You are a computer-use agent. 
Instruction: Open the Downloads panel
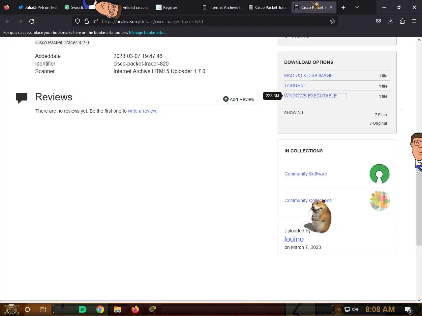point(390,21)
